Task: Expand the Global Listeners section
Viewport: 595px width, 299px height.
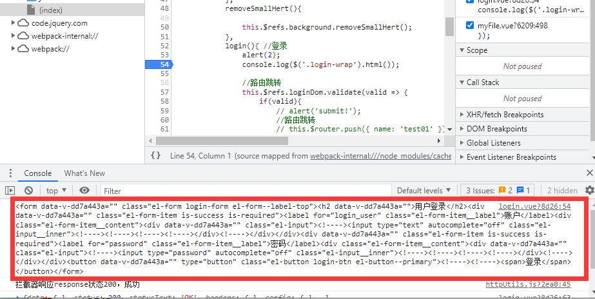Action: (462, 143)
